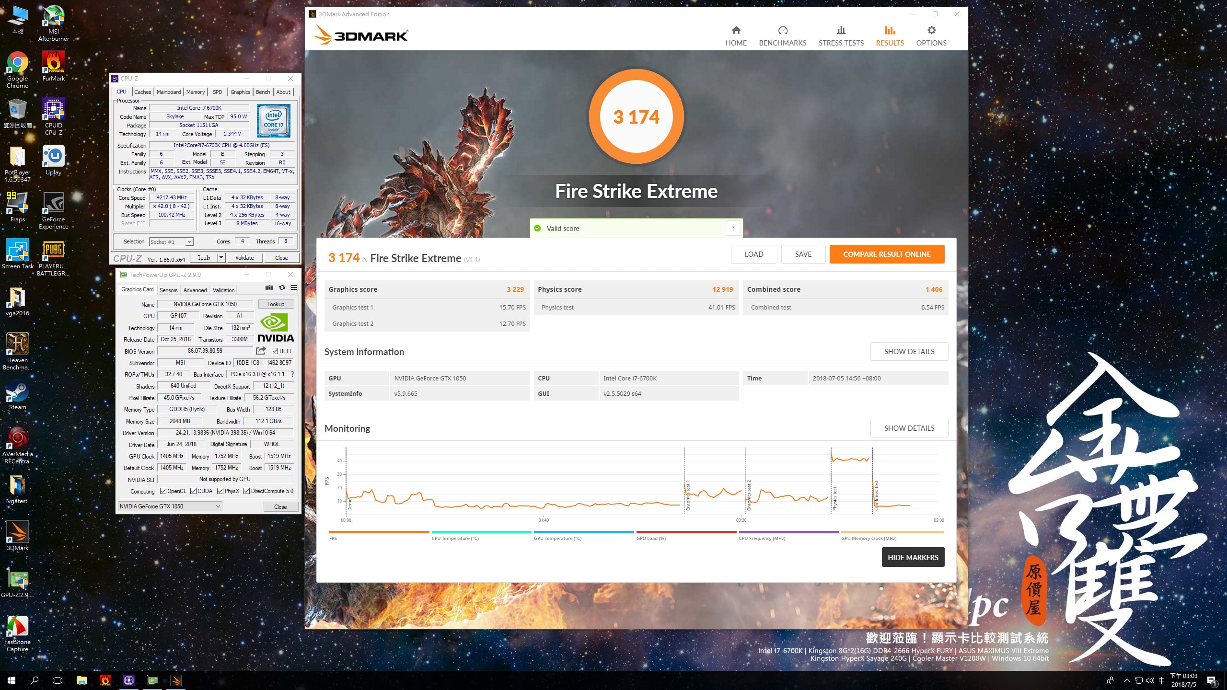Open Task View on taskbar
This screenshot has width=1227, height=690.
(x=58, y=680)
